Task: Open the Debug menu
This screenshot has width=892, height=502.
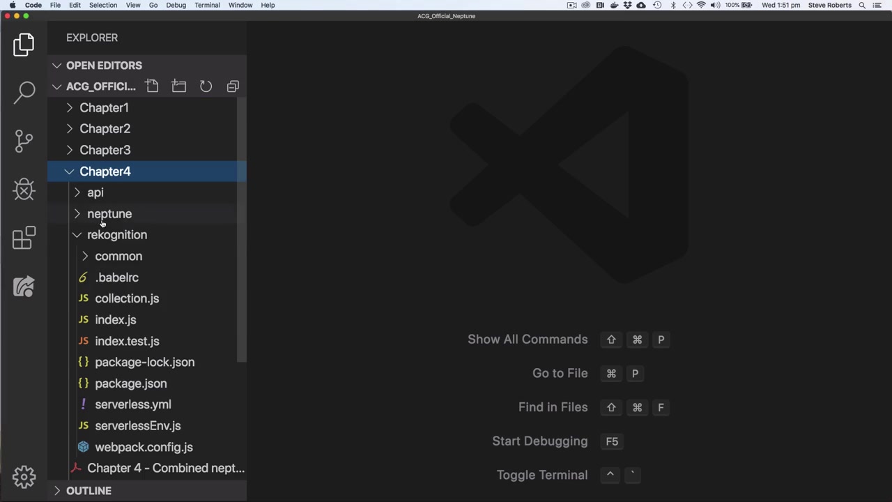Action: 176,5
